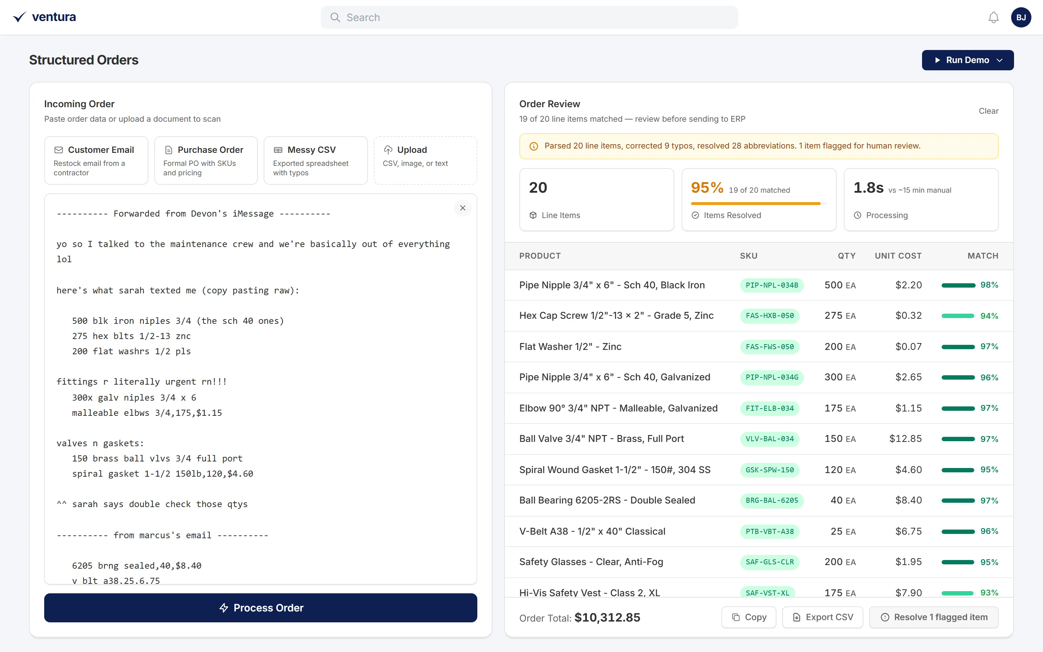1043x652 pixels.
Task: Export the order as CSV
Action: pyautogui.click(x=822, y=617)
